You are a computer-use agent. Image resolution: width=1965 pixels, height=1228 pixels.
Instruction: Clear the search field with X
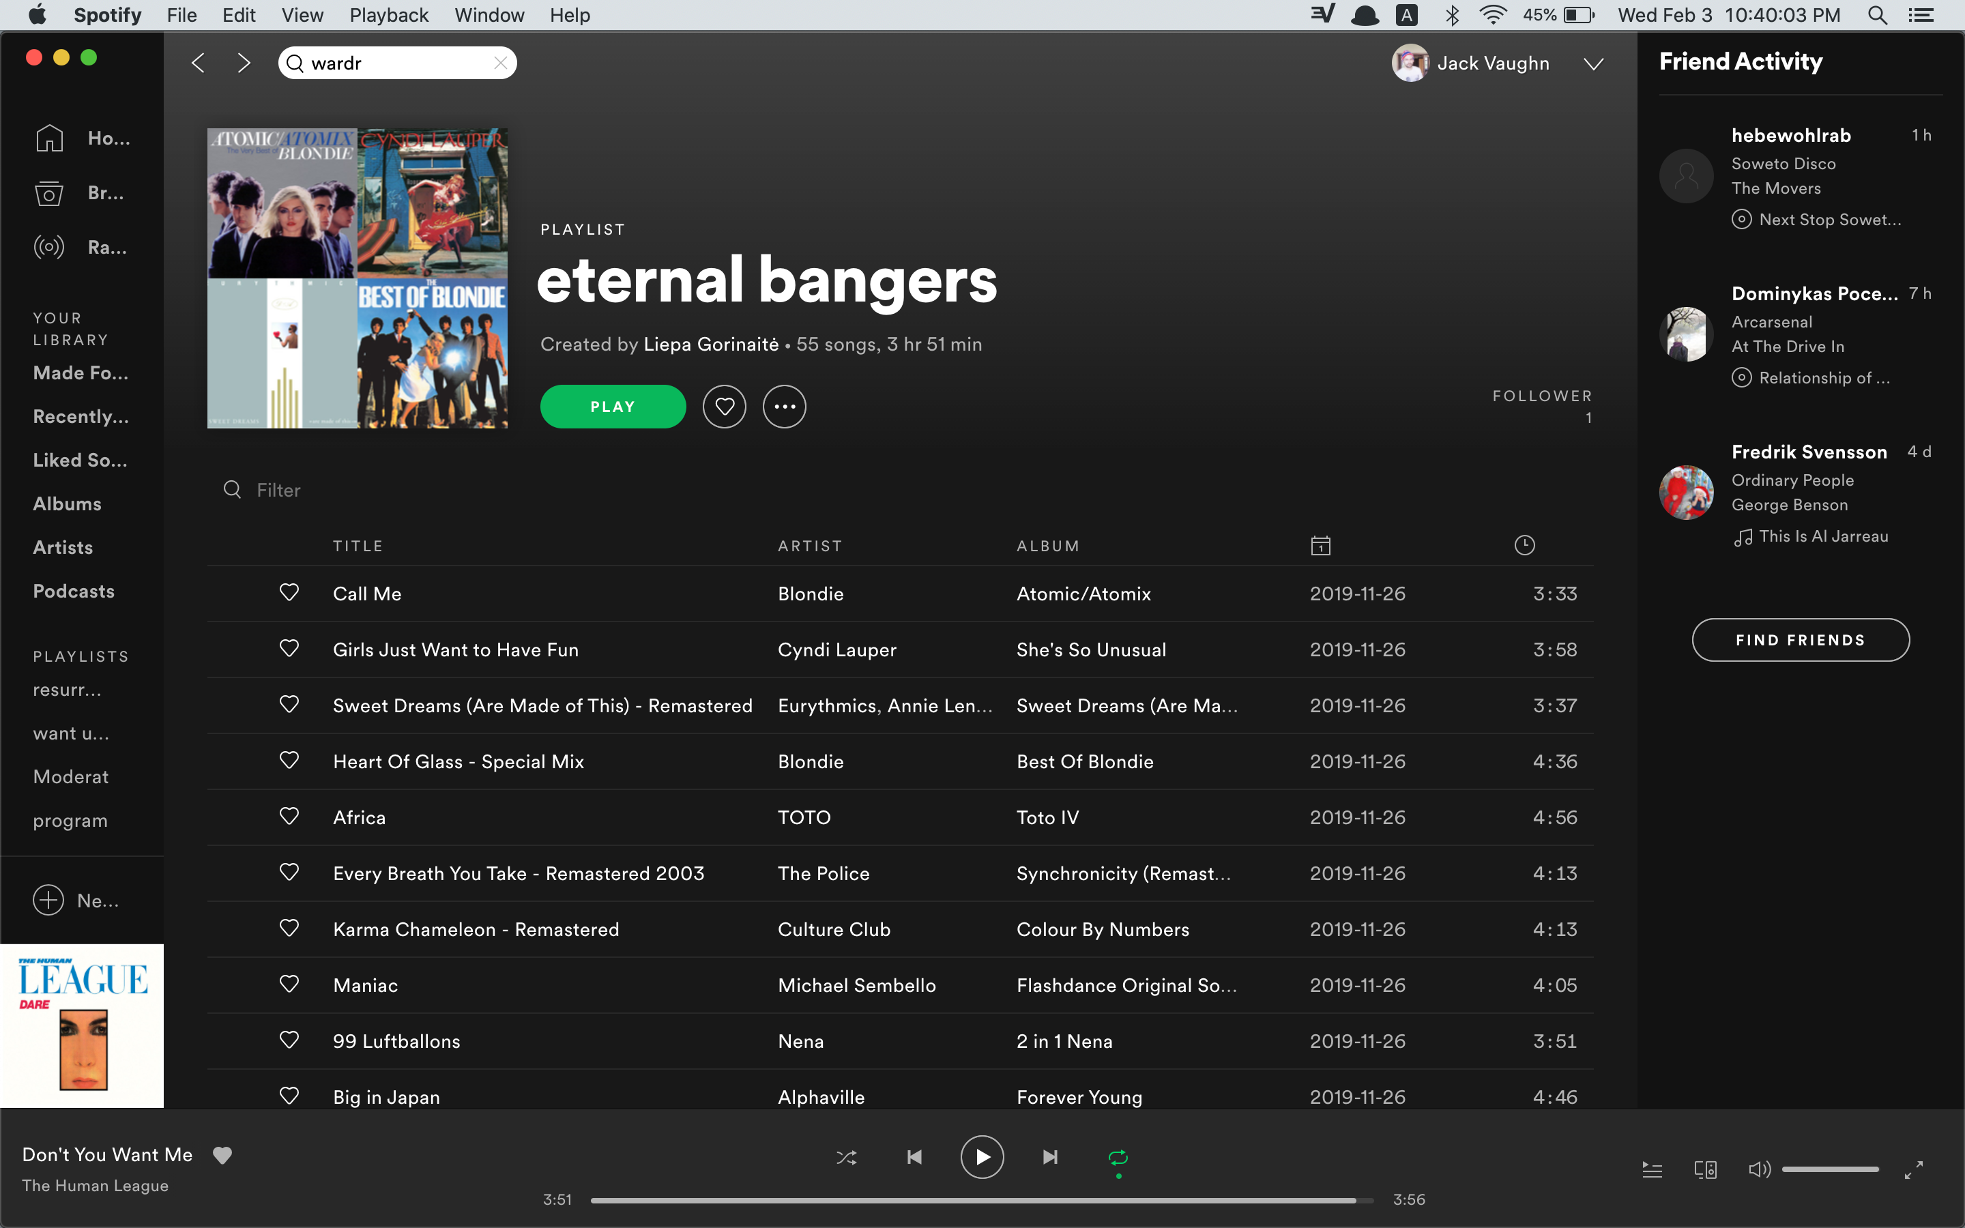[501, 63]
